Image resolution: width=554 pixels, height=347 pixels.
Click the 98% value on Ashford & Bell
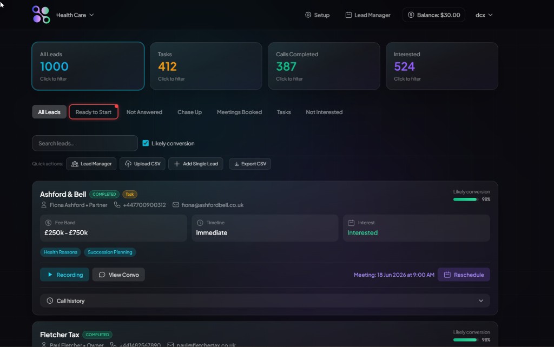(x=486, y=199)
